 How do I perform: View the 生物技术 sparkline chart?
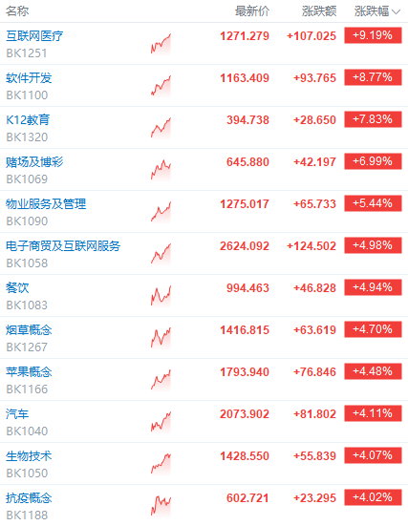pos(161,464)
